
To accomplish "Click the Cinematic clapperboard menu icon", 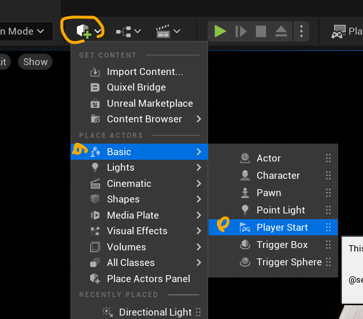I will (95, 183).
